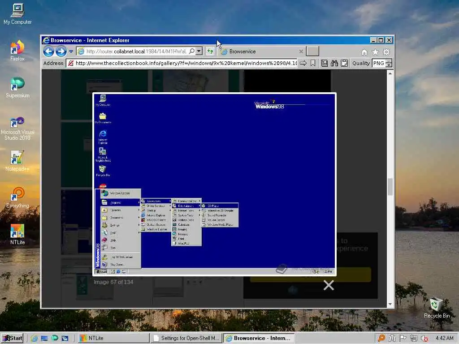
Task: Select the Firefox desktop shortcut
Action: [x=17, y=51]
